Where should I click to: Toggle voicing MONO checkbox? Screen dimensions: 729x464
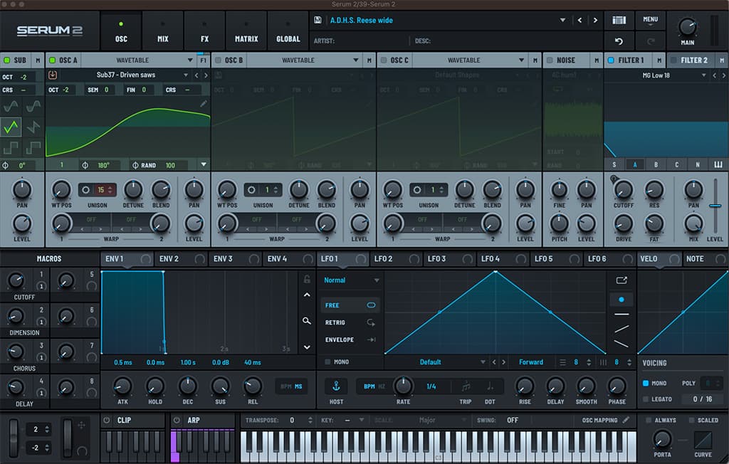tap(645, 383)
